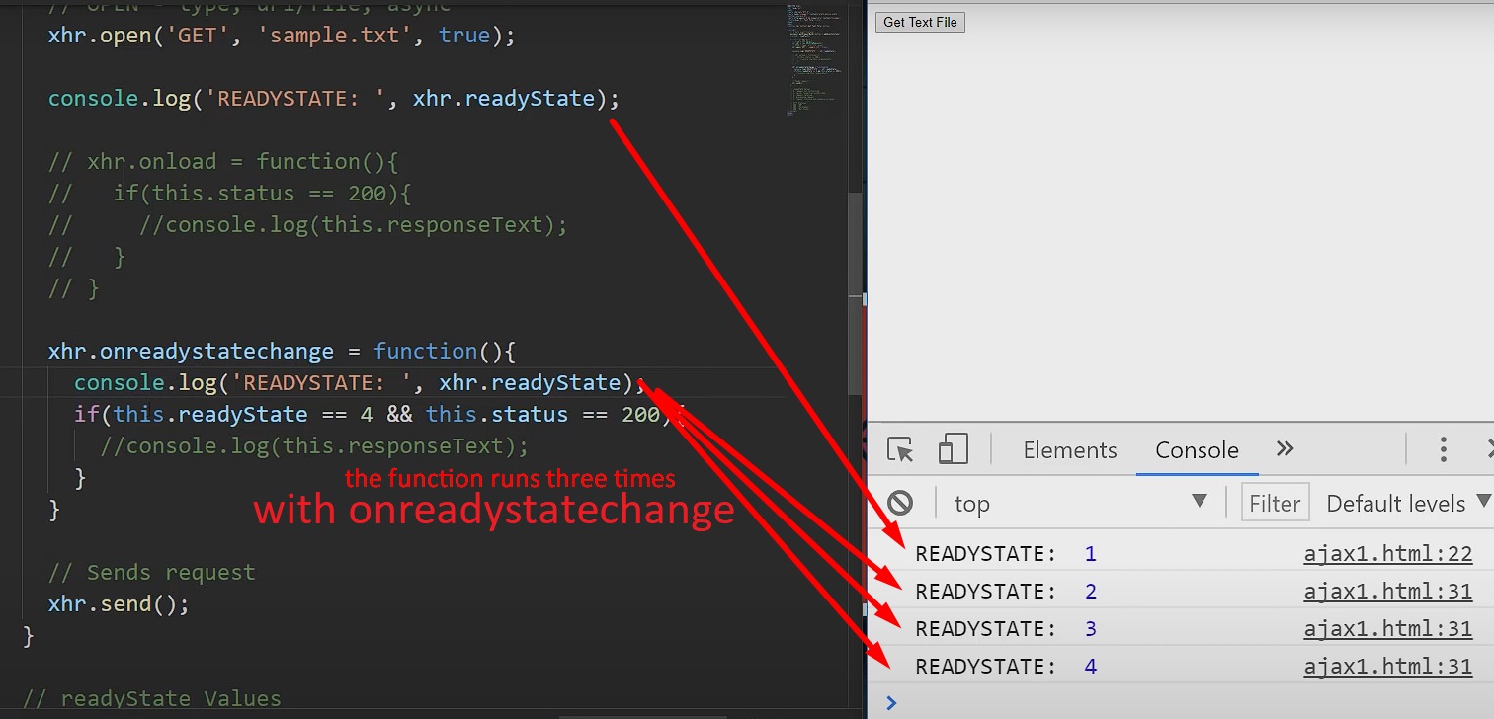The height and width of the screenshot is (719, 1494).
Task: Click the xhr.open('GET', 'sample.txt', true) line
Action: pyautogui.click(x=282, y=36)
